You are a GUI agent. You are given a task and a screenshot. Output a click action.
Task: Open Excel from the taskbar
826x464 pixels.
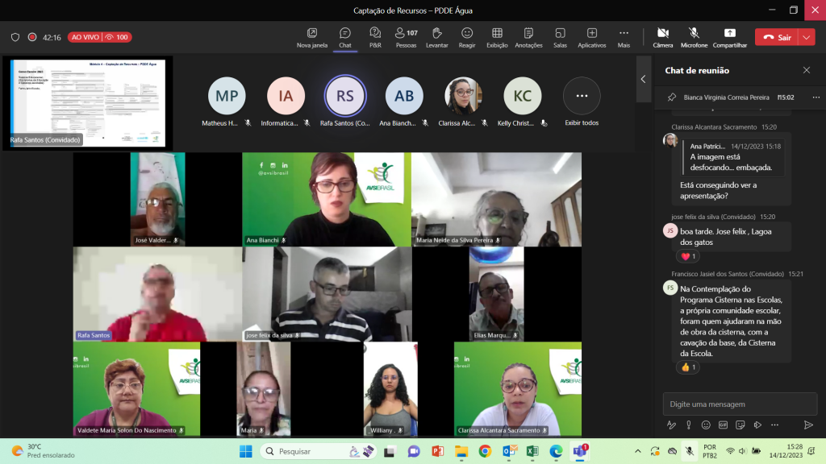pyautogui.click(x=532, y=451)
